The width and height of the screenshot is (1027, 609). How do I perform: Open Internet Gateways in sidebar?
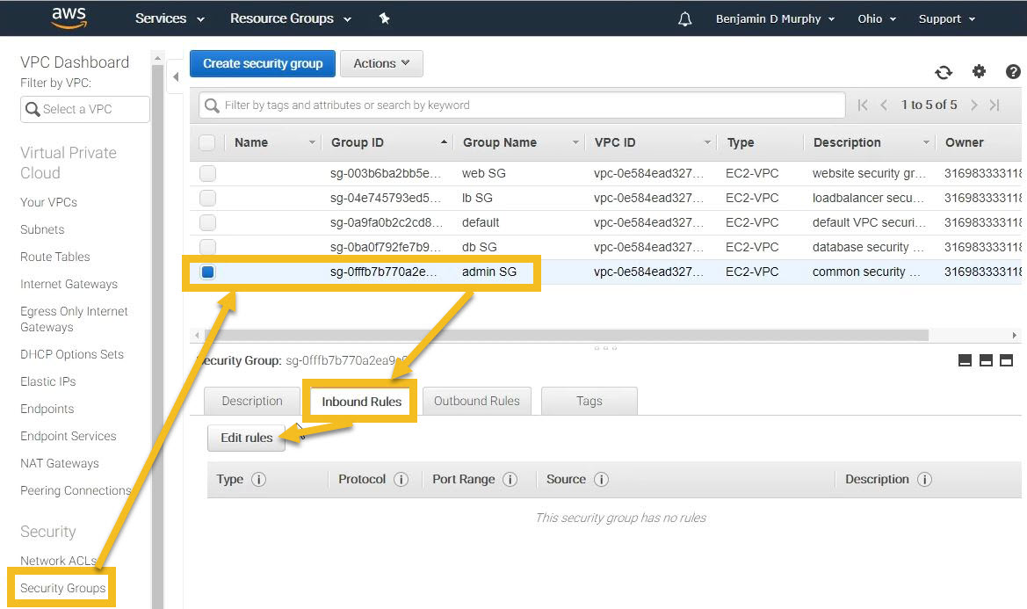69,284
